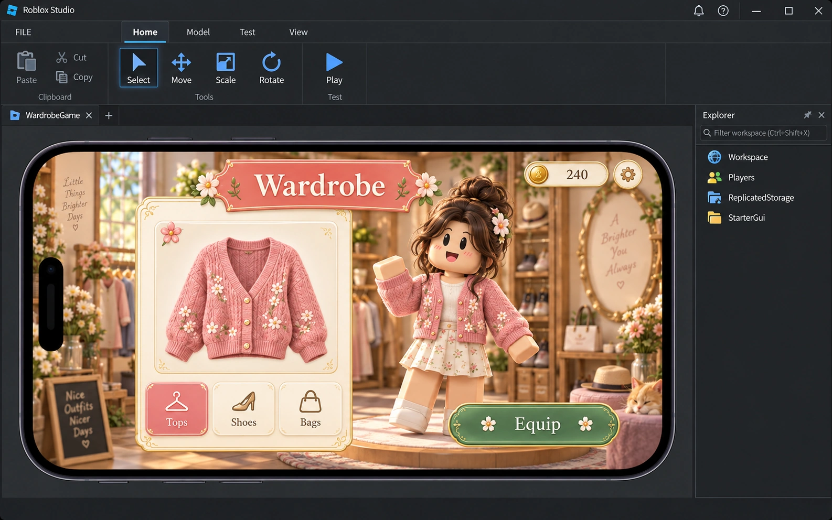This screenshot has height=520, width=832.
Task: Click the 240 coin counter
Action: click(566, 175)
